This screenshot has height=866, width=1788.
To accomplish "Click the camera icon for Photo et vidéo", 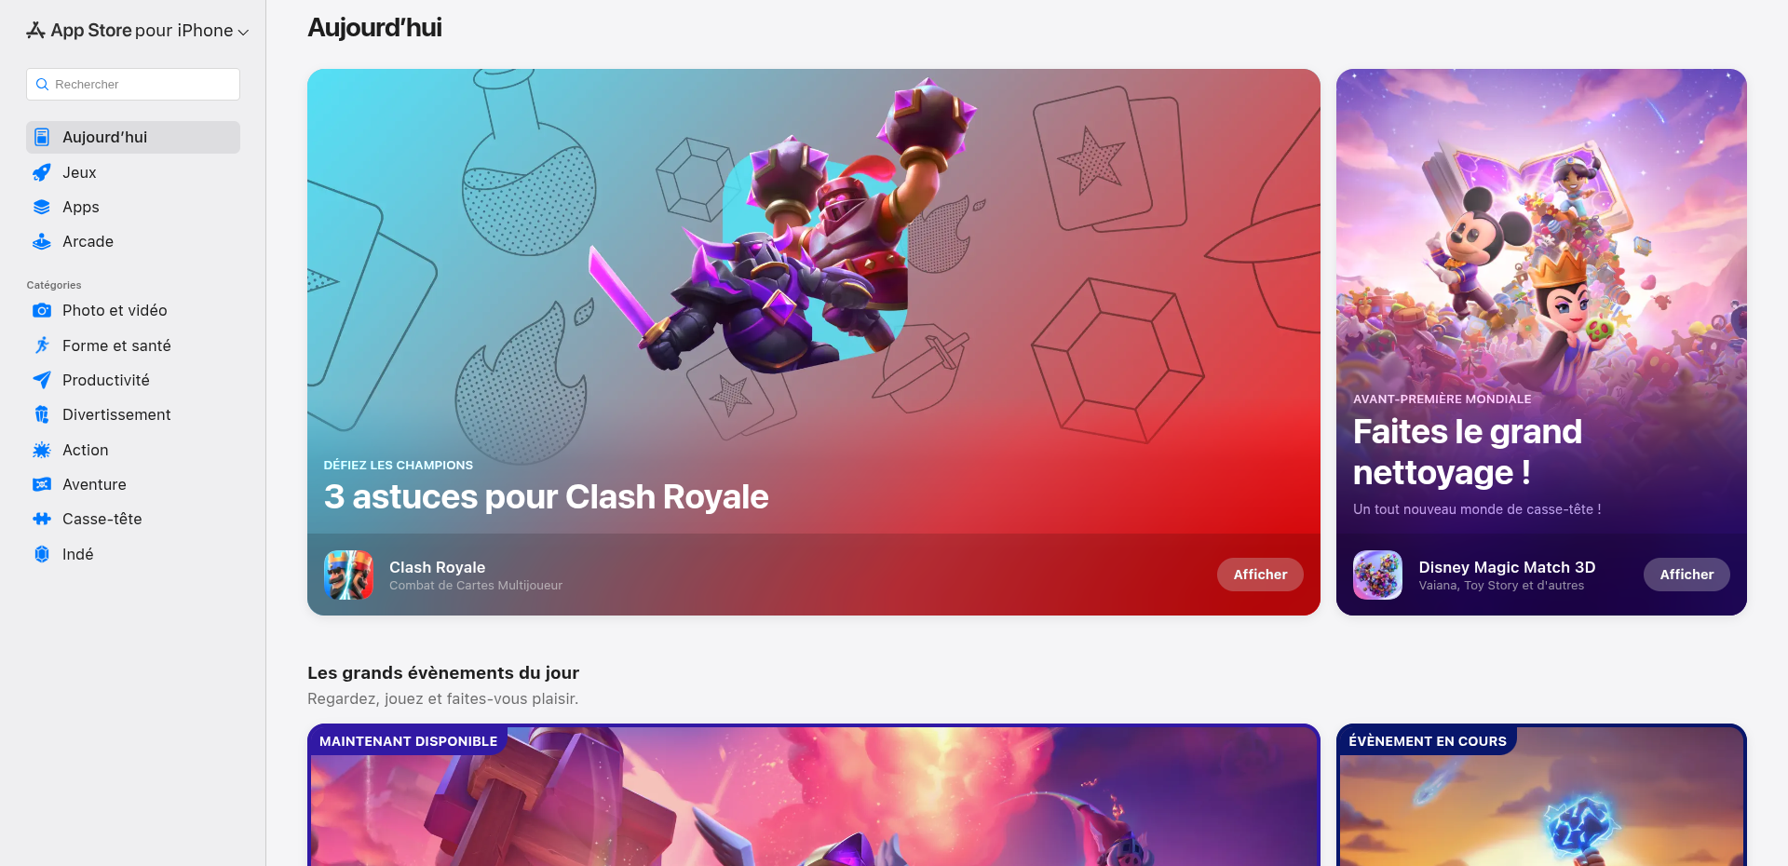I will pos(42,310).
